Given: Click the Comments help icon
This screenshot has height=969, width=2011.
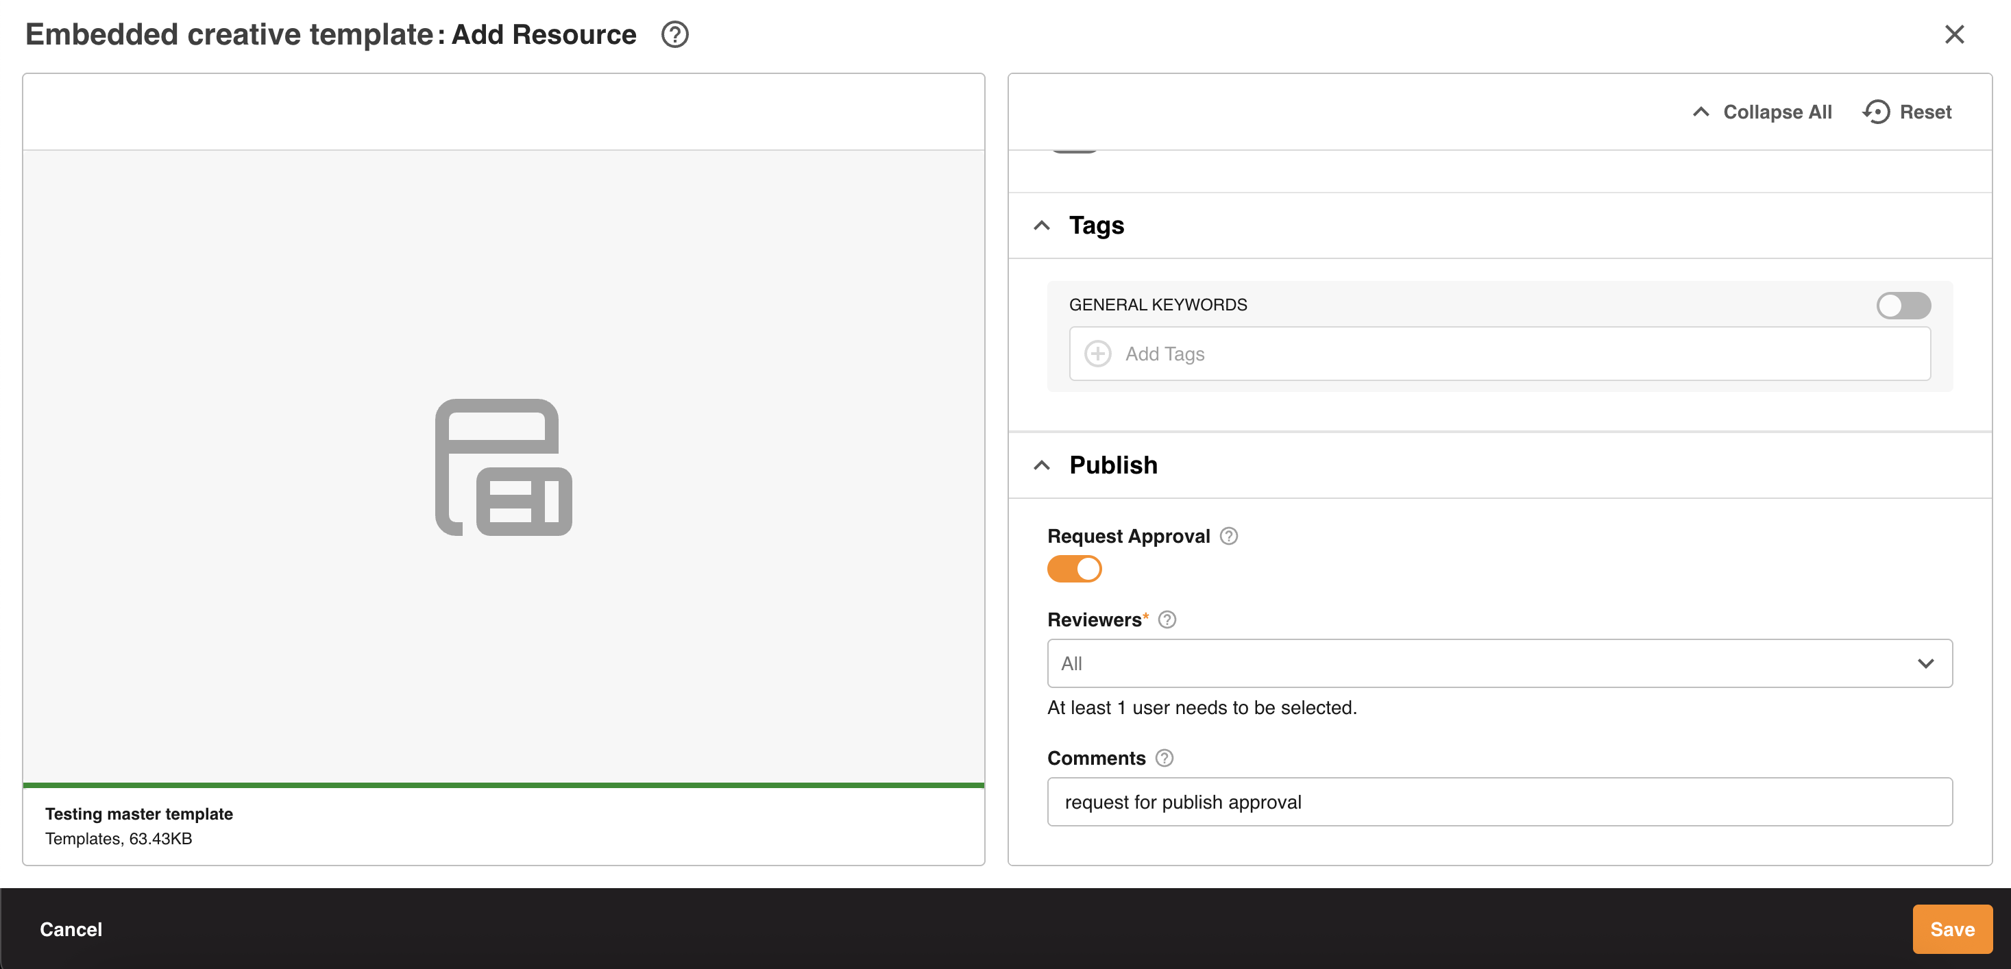Looking at the screenshot, I should click(x=1164, y=757).
